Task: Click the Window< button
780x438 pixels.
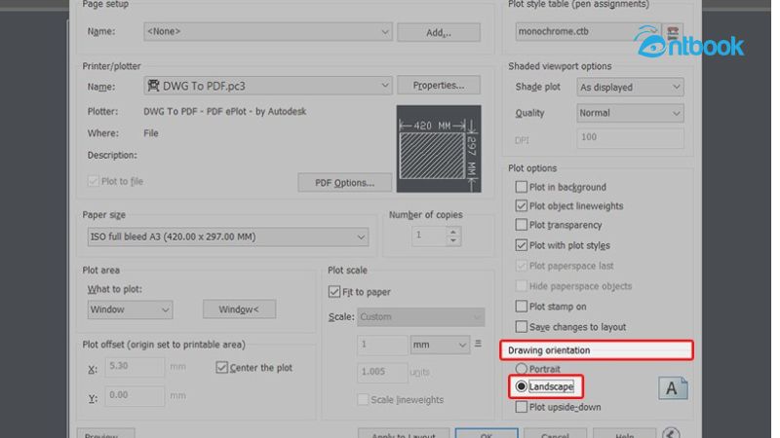Action: coord(239,310)
